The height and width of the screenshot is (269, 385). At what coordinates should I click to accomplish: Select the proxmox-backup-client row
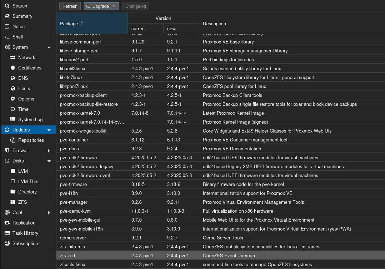(220, 95)
